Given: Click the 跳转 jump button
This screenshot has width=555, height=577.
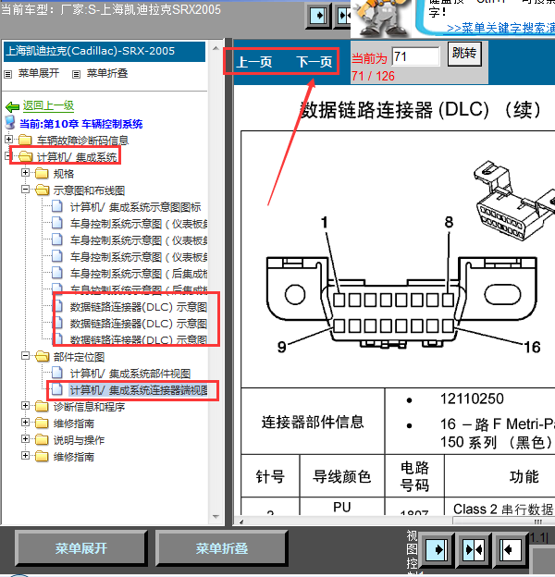Looking at the screenshot, I should 464,54.
